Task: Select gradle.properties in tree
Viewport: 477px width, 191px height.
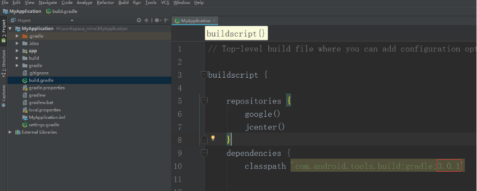Action: point(47,88)
